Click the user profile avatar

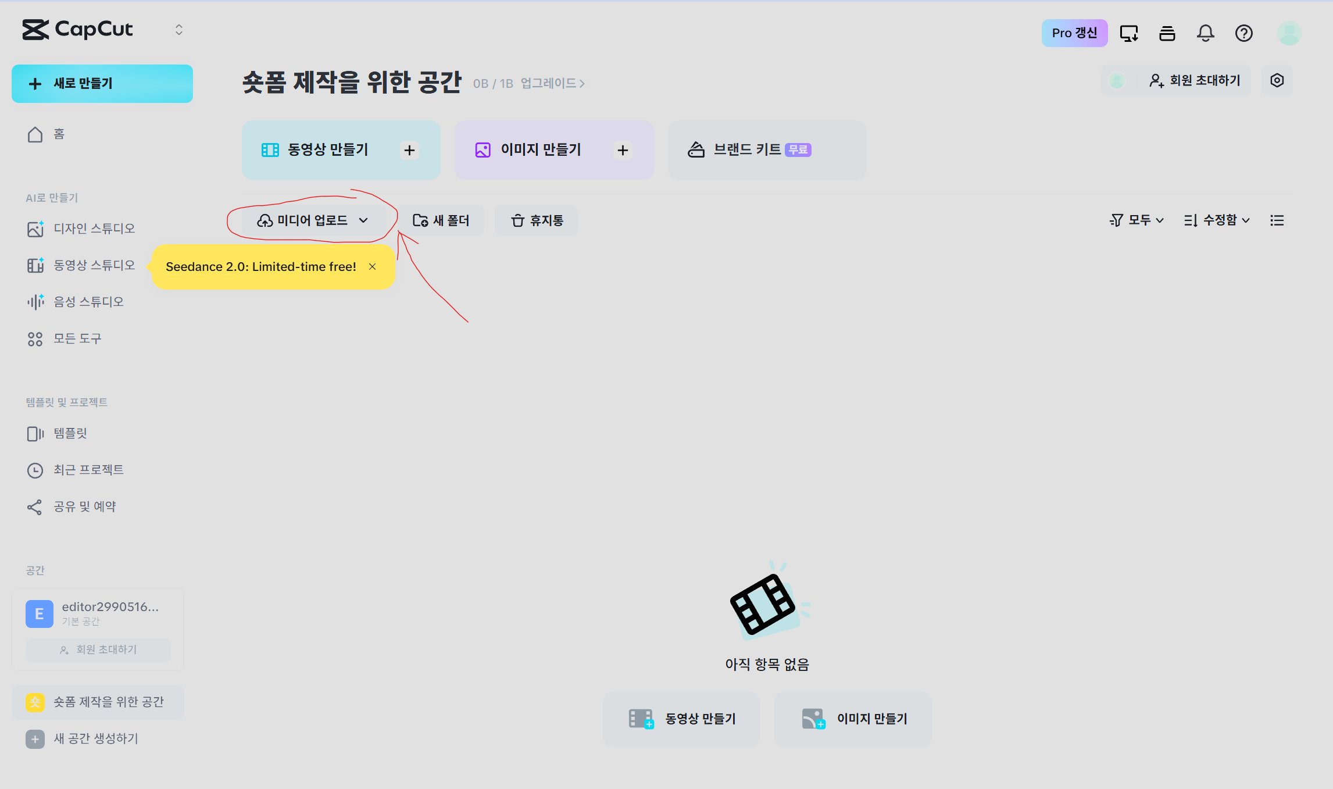click(x=1288, y=33)
